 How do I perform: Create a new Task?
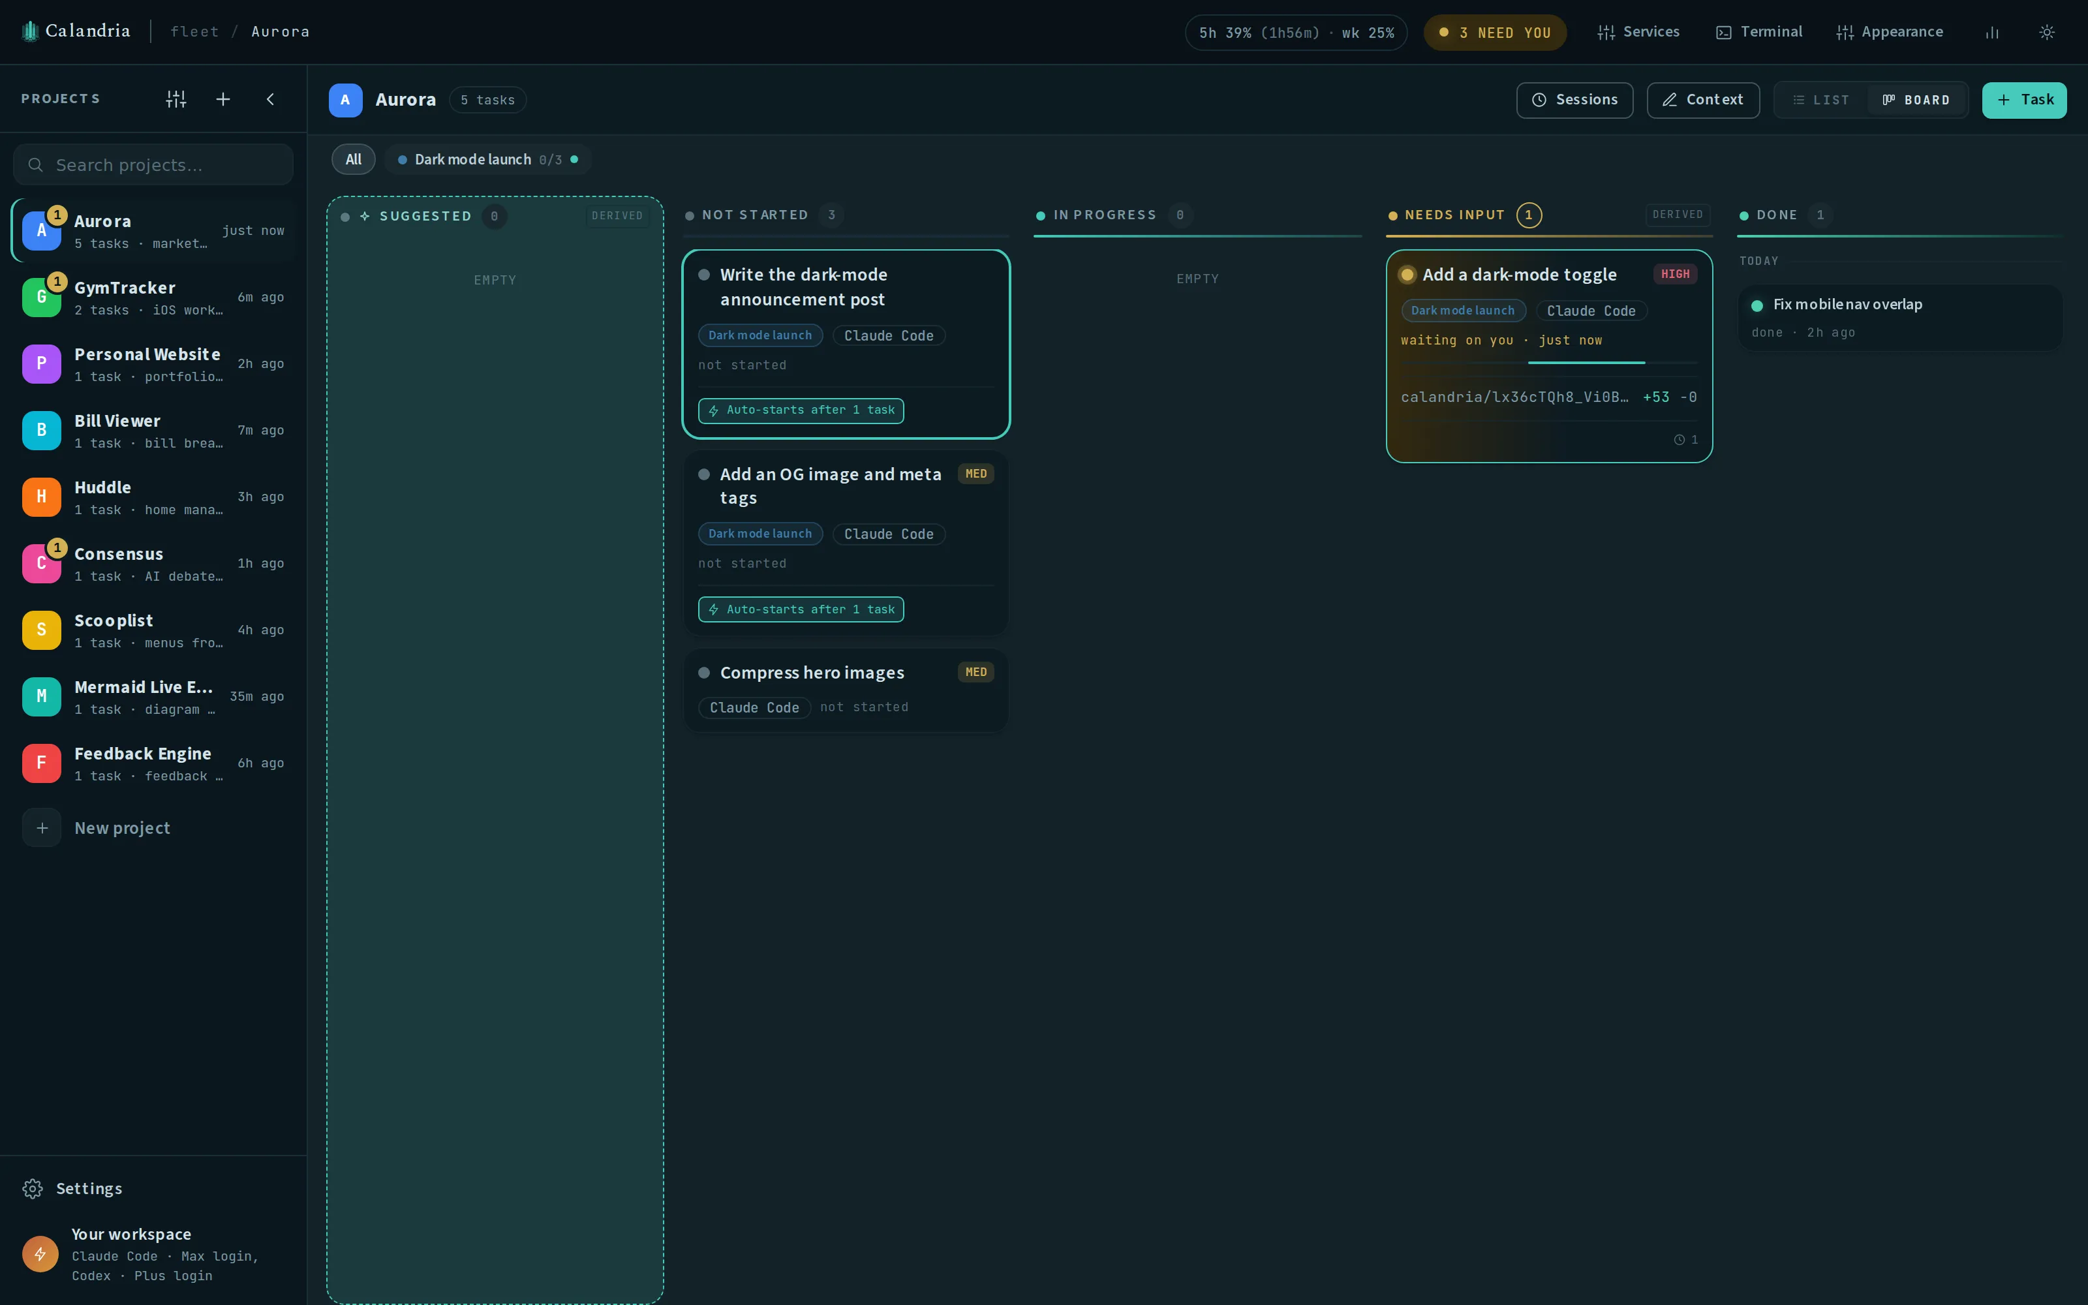coord(2024,100)
